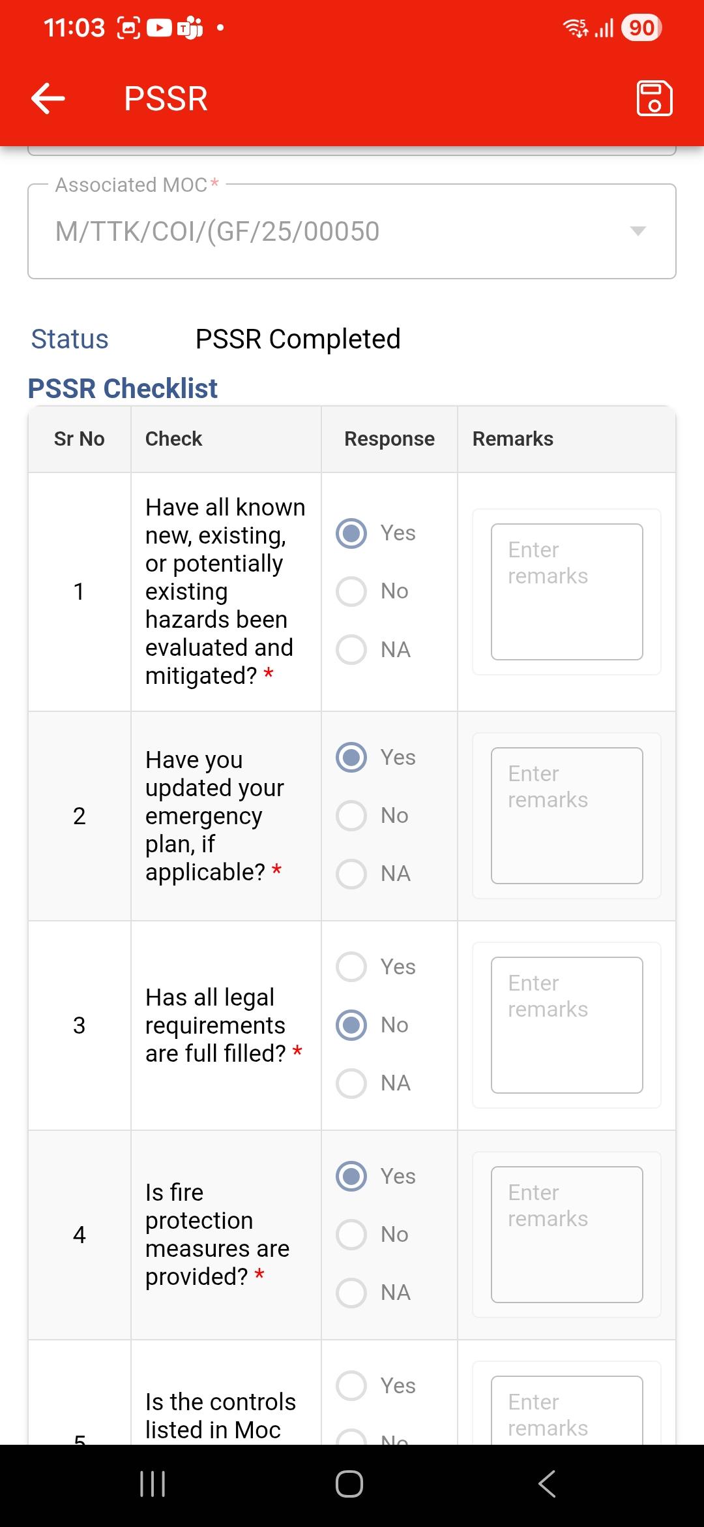Tap the back arrow icon
Screen dimensions: 704x1527
(x=48, y=99)
